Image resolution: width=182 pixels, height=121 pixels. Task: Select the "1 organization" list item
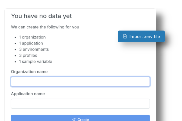click(32, 37)
